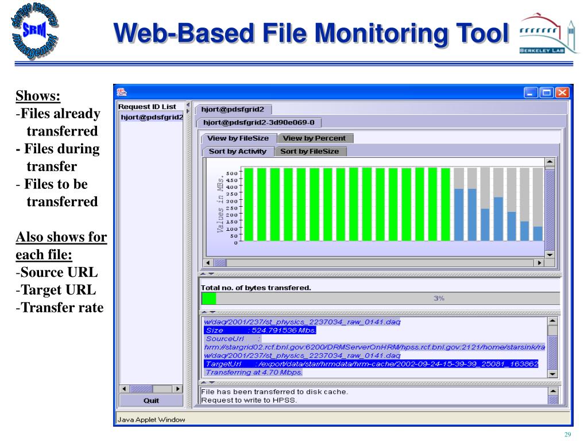The image size is (588, 441).
Task: Click the total bytes transferred progress bar
Action: click(x=381, y=299)
